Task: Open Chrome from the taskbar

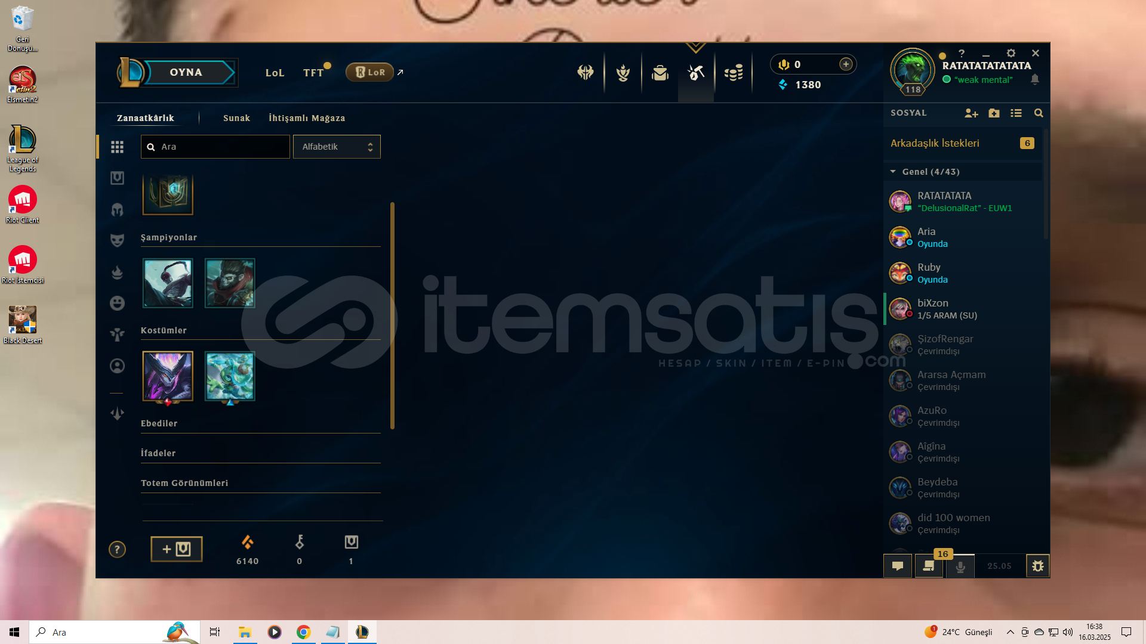Action: tap(304, 632)
